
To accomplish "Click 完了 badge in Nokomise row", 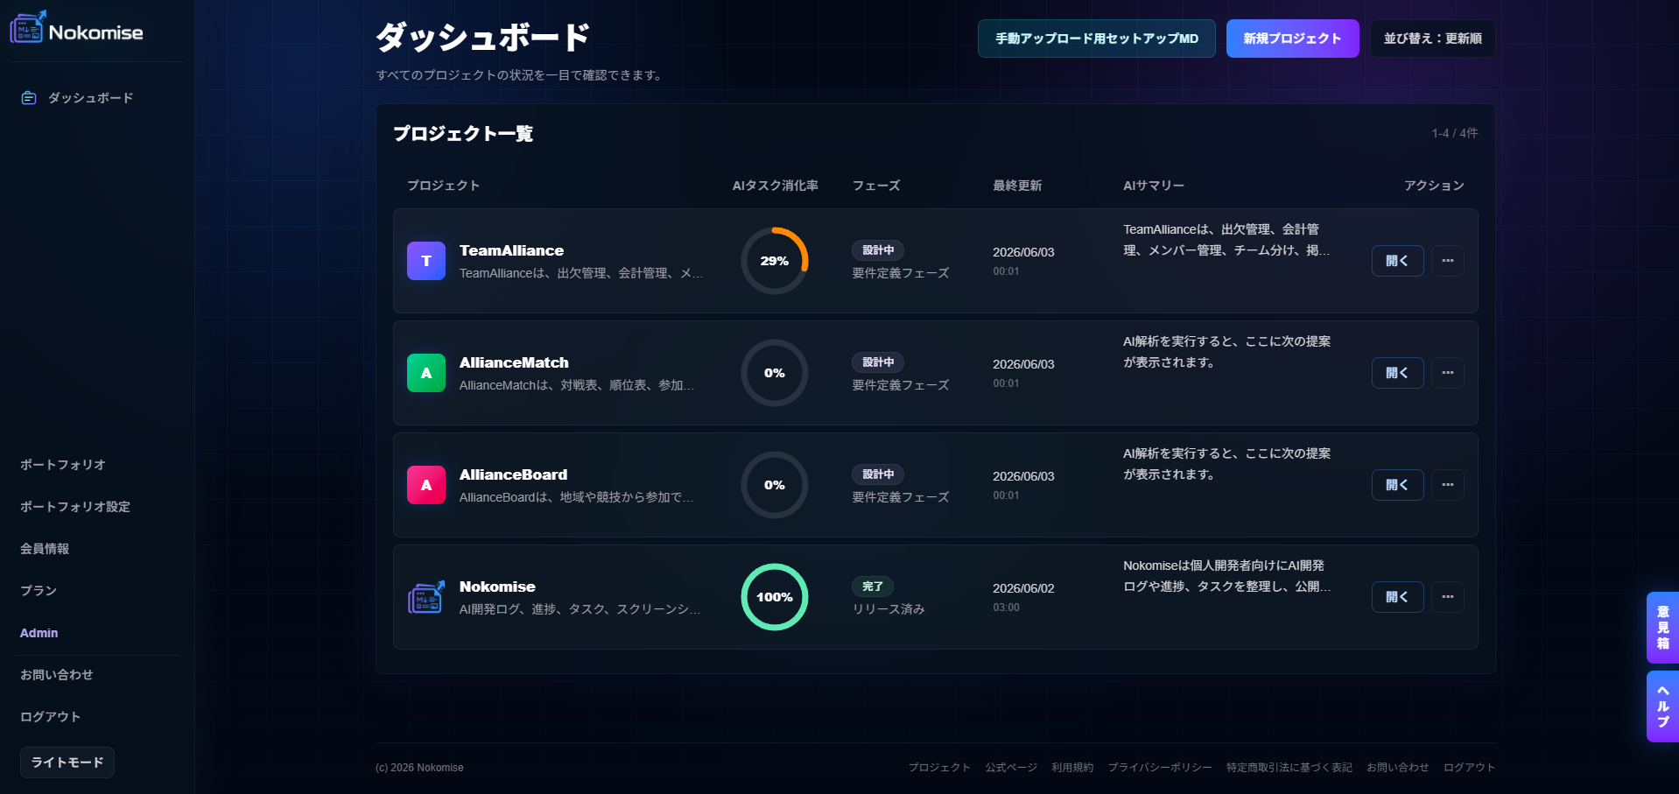I will (x=873, y=587).
